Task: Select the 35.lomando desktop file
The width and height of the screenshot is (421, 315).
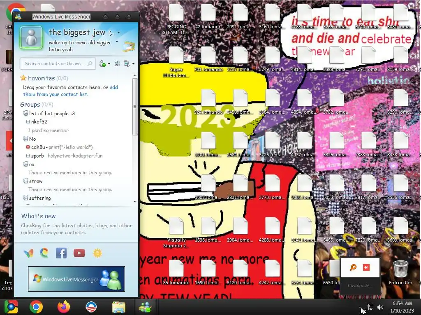Action: click(x=176, y=273)
